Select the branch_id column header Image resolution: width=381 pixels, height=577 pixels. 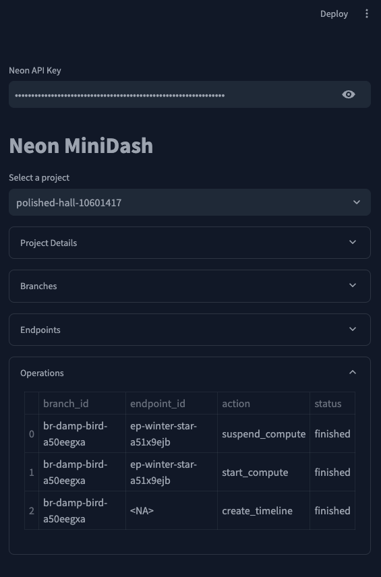82,404
